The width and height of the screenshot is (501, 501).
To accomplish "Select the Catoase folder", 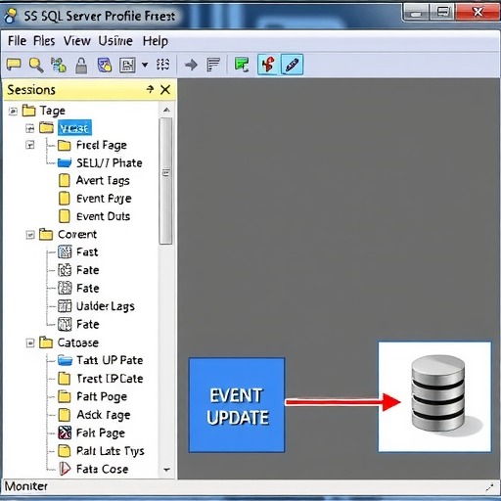I will [78, 342].
